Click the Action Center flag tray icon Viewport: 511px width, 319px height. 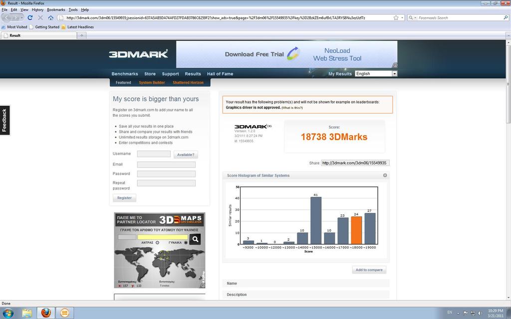coord(466,313)
